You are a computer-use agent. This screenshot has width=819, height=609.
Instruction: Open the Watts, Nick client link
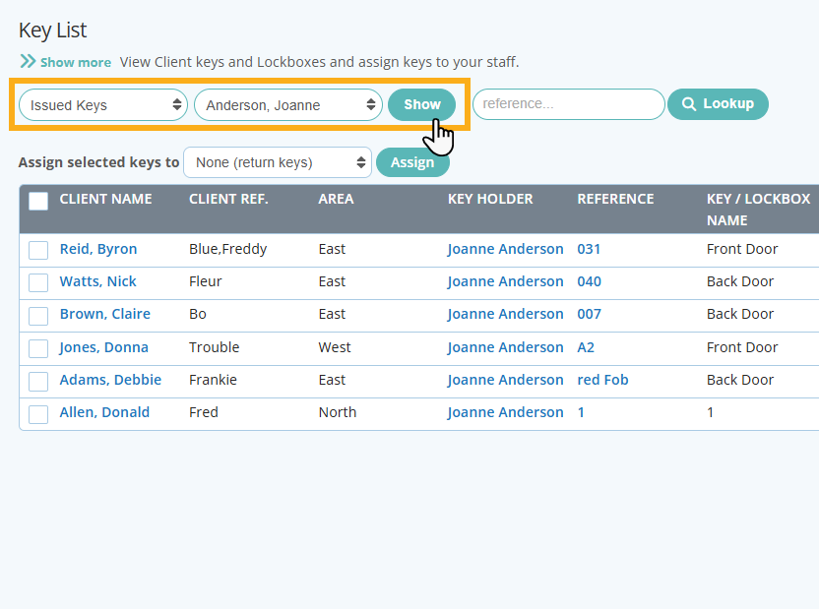[x=97, y=281]
